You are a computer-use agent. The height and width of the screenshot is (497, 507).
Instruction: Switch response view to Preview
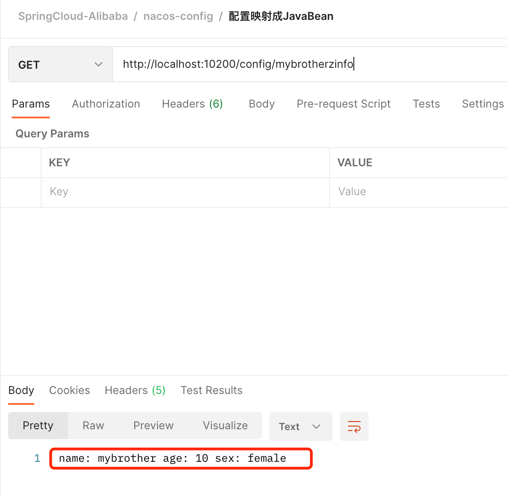(153, 426)
